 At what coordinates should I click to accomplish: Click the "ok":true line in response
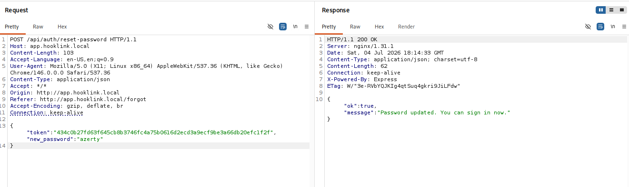point(360,106)
